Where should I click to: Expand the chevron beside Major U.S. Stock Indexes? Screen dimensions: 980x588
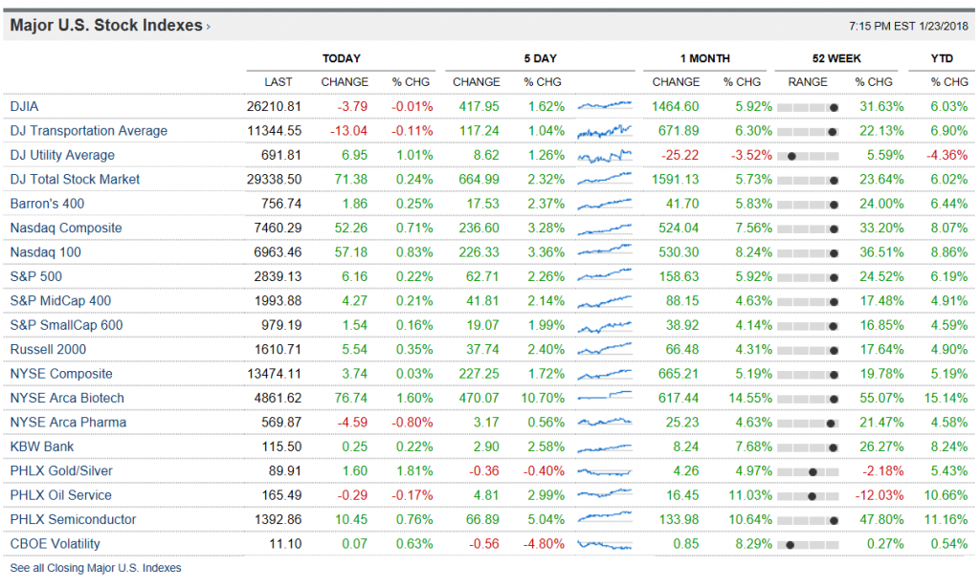[x=209, y=27]
